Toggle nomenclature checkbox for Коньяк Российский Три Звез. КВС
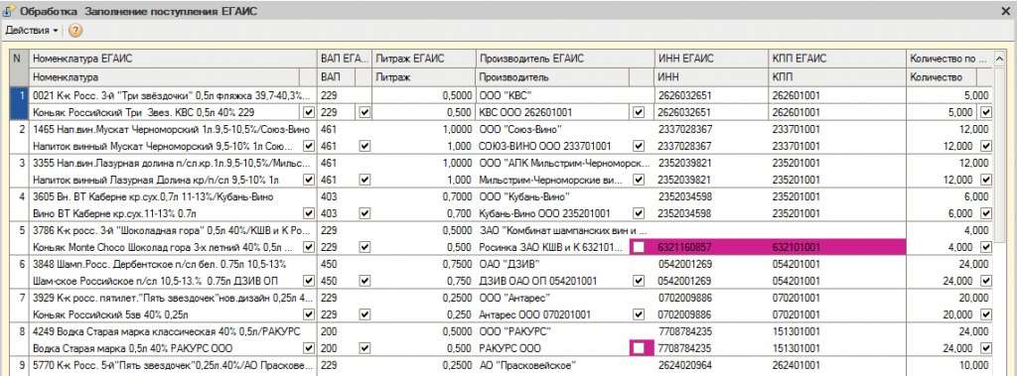The height and width of the screenshot is (376, 1017). click(x=309, y=112)
